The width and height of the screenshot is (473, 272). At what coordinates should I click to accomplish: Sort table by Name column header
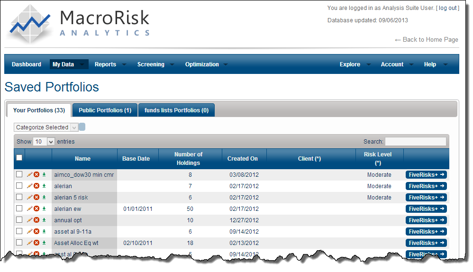click(x=84, y=159)
